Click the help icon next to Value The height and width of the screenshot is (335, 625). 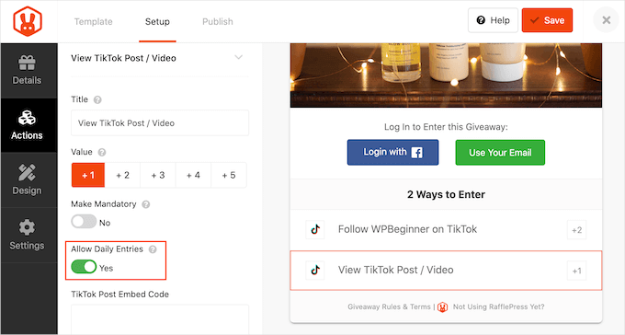click(102, 152)
